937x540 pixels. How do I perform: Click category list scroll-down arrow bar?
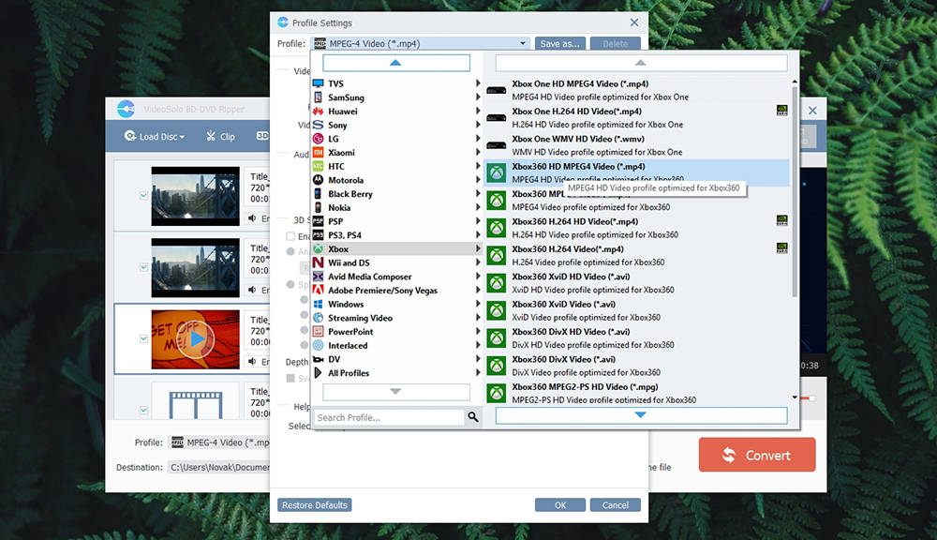(x=396, y=392)
